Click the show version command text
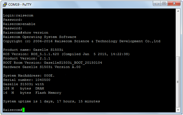 [x=35, y=33]
